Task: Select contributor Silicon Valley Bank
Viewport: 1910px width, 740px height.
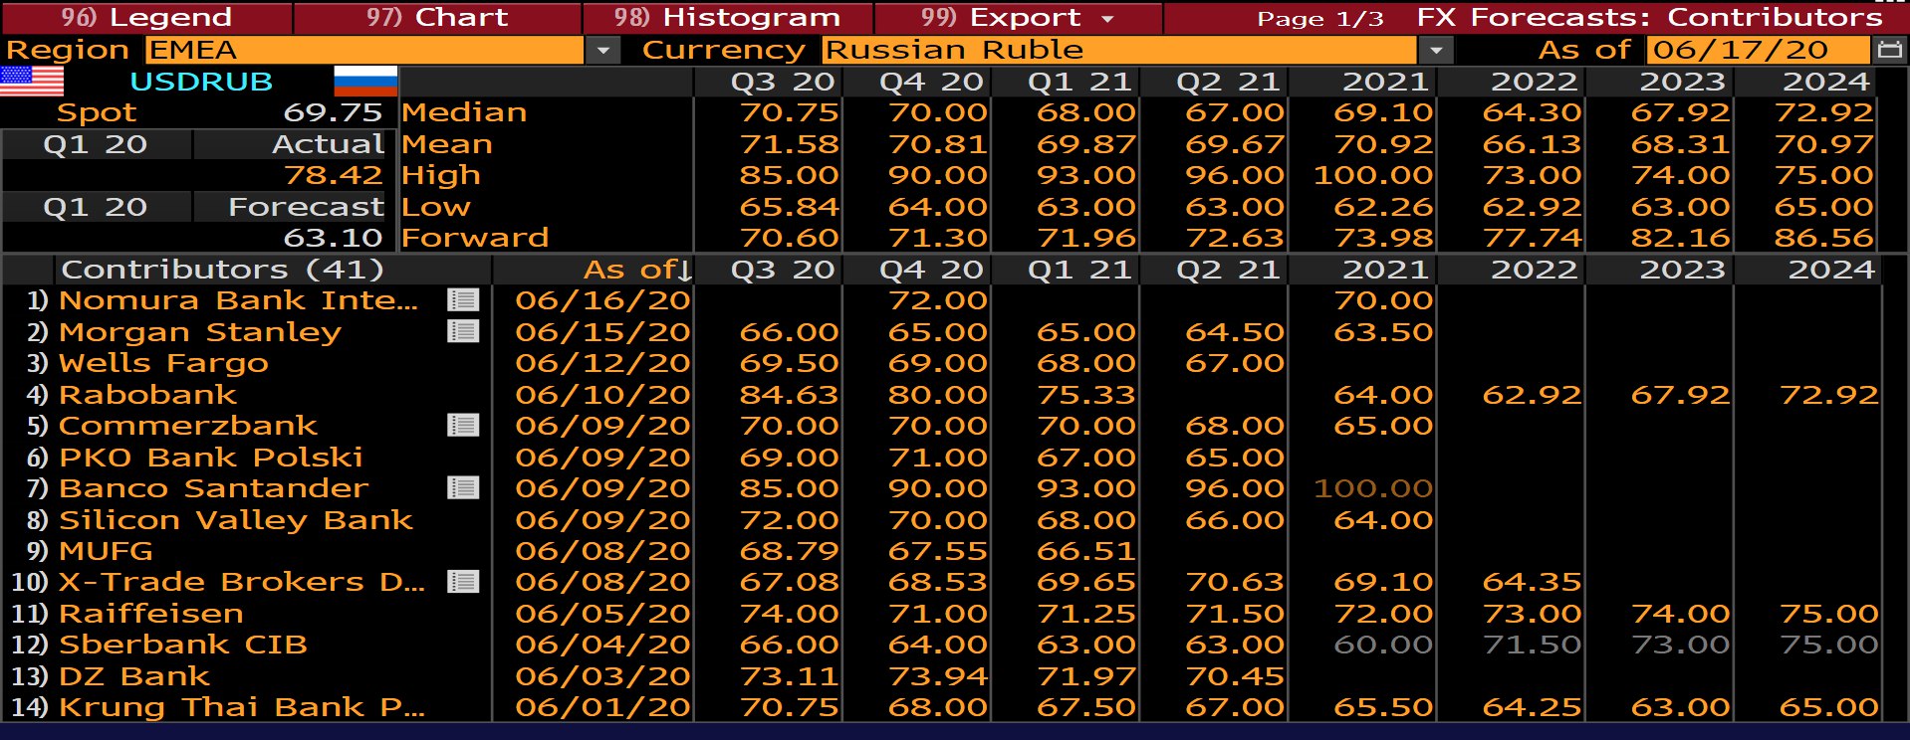Action: click(235, 520)
